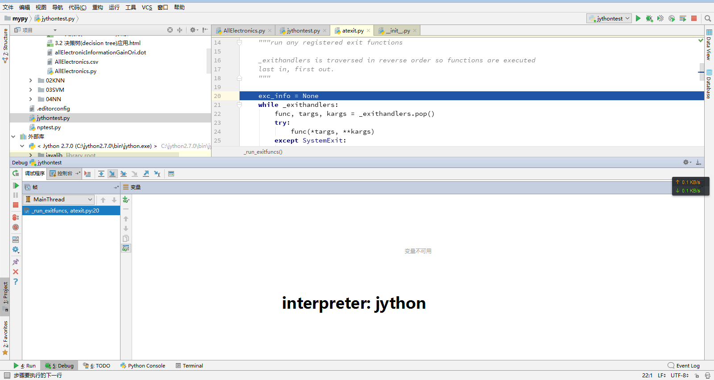The image size is (714, 380).
Task: Click Step Into in debugger toolbar
Action: coord(112,174)
